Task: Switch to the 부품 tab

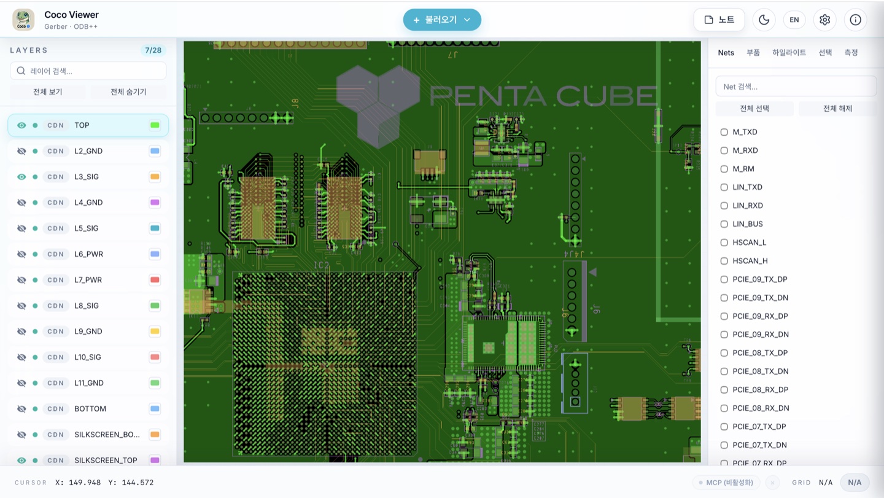Action: coord(753,53)
